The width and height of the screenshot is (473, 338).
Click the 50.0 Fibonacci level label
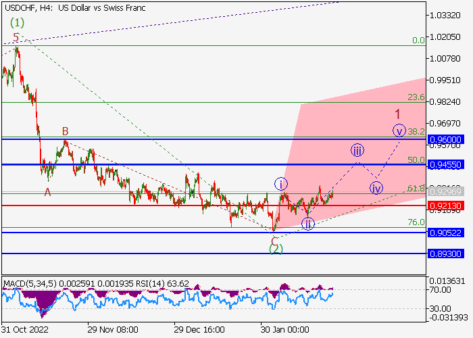416,160
